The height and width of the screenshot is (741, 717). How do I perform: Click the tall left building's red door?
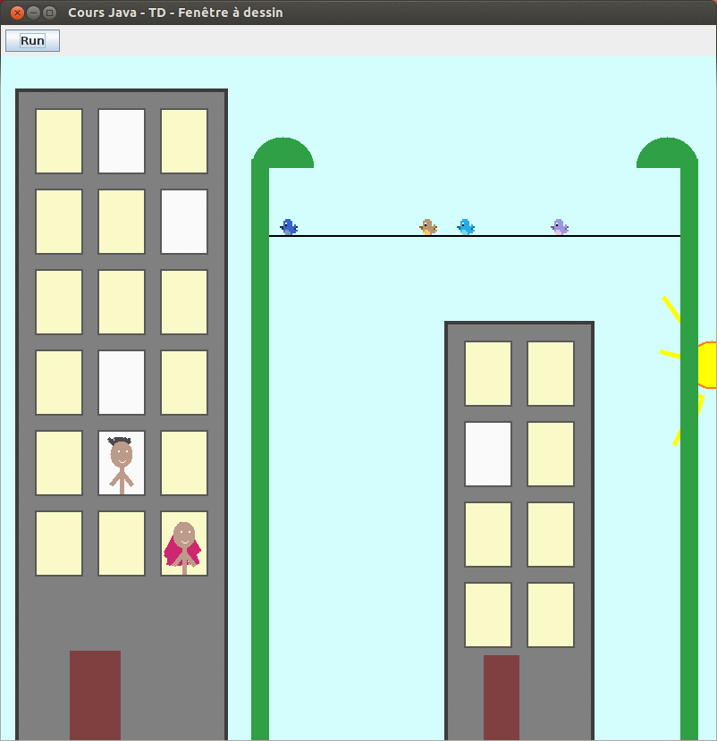pyautogui.click(x=95, y=695)
